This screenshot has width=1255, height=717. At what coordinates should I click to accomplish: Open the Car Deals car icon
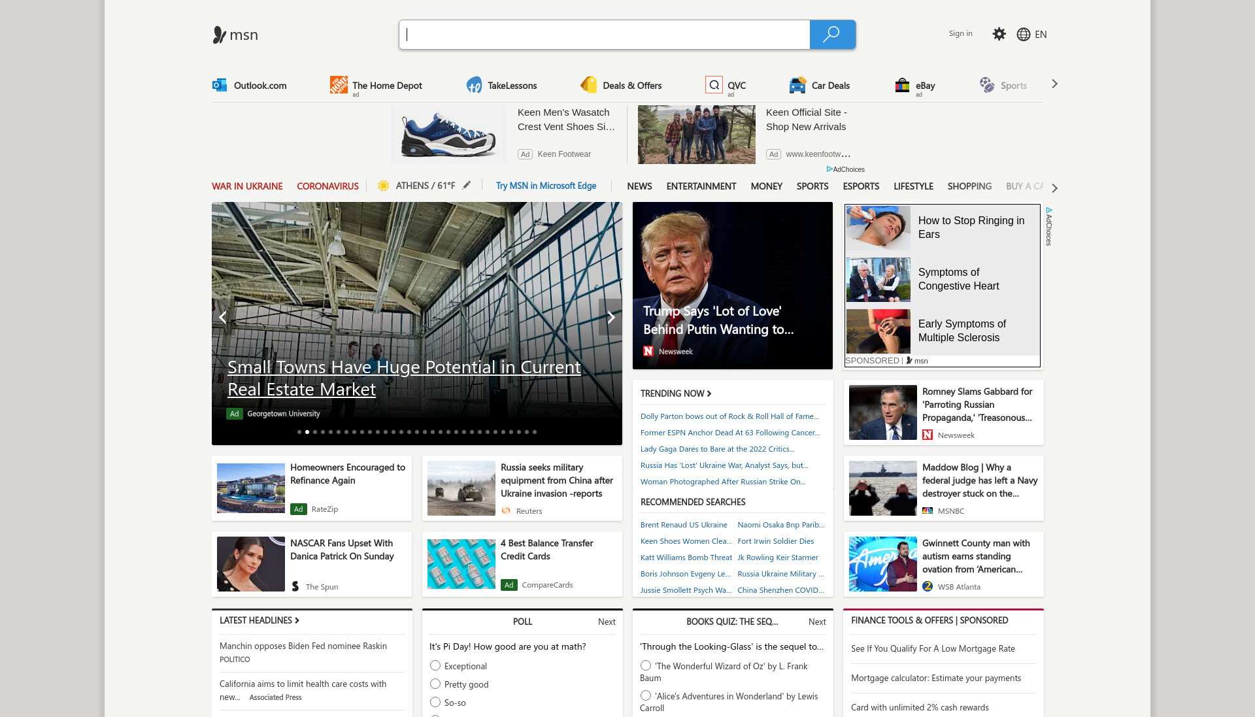tap(797, 85)
